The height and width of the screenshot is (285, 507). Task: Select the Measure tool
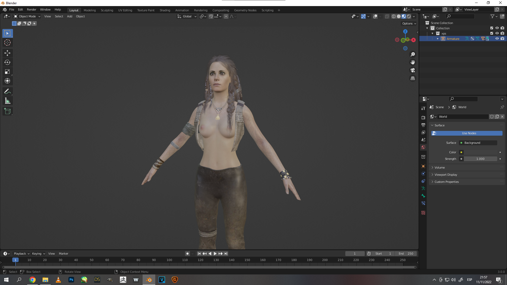[x=7, y=101]
